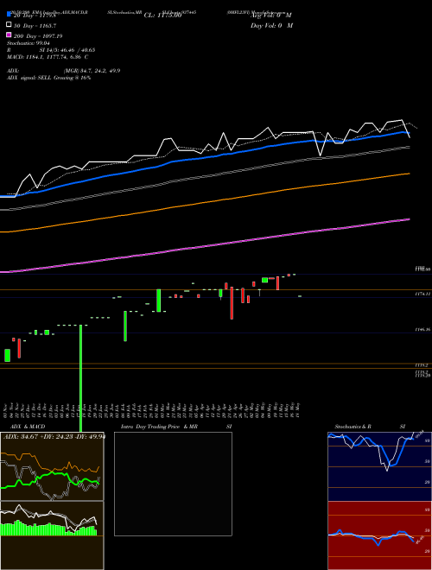Viewport: 432px width, 570px height.
Task: Click the 'Intra Day Trading Price & MR SI' title
Action: [176, 427]
